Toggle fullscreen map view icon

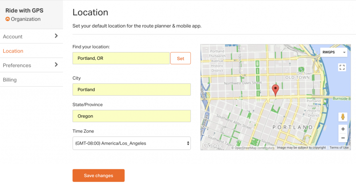click(342, 67)
